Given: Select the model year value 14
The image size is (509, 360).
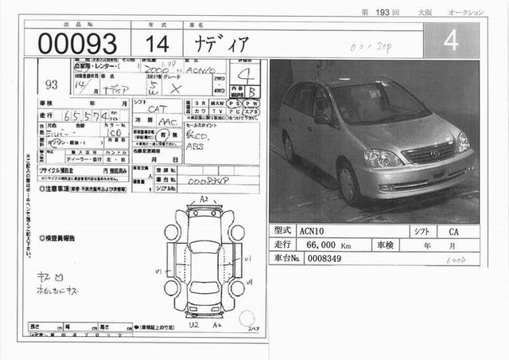Looking at the screenshot, I should (x=157, y=44).
